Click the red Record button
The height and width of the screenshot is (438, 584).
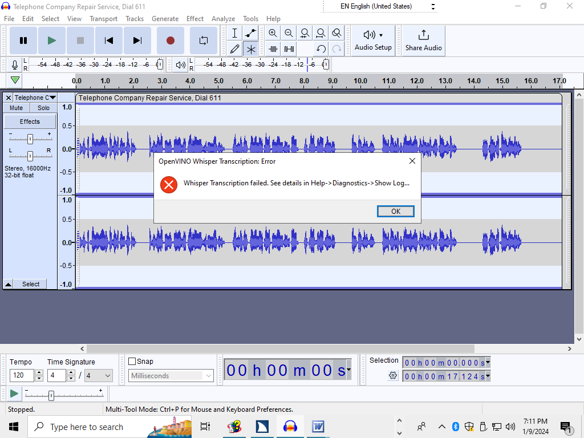(170, 40)
